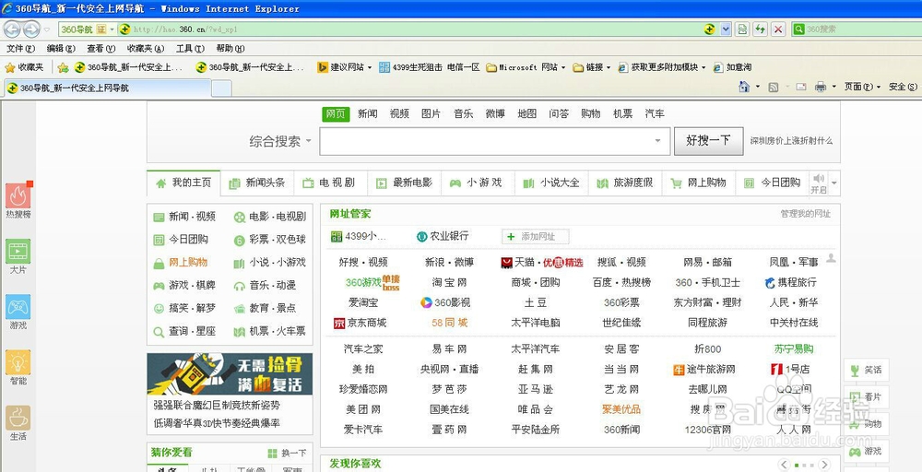Open the 收藏夹 favorites star button
The height and width of the screenshot is (472, 922).
(24, 67)
